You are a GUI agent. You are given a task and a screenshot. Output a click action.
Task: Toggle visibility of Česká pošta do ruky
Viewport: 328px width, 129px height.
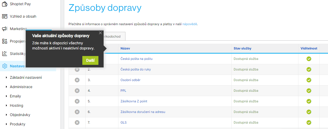pos(309,69)
